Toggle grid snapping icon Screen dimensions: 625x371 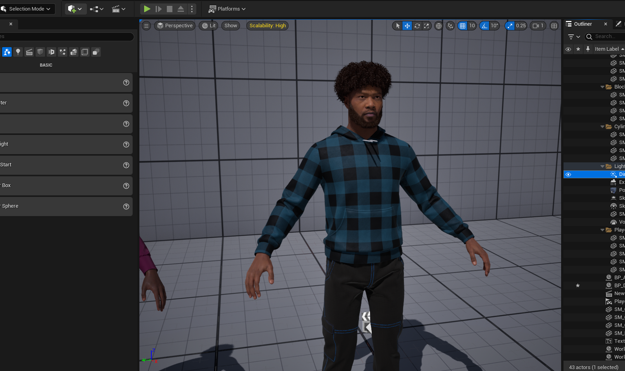[x=462, y=26]
